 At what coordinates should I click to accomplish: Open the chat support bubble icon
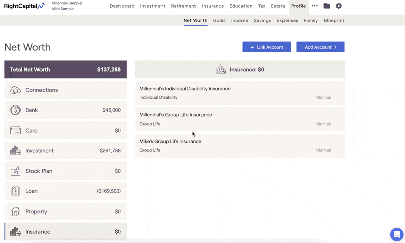pos(397,235)
